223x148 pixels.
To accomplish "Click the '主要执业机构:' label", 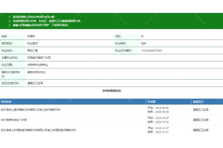I will [x=10, y=58].
